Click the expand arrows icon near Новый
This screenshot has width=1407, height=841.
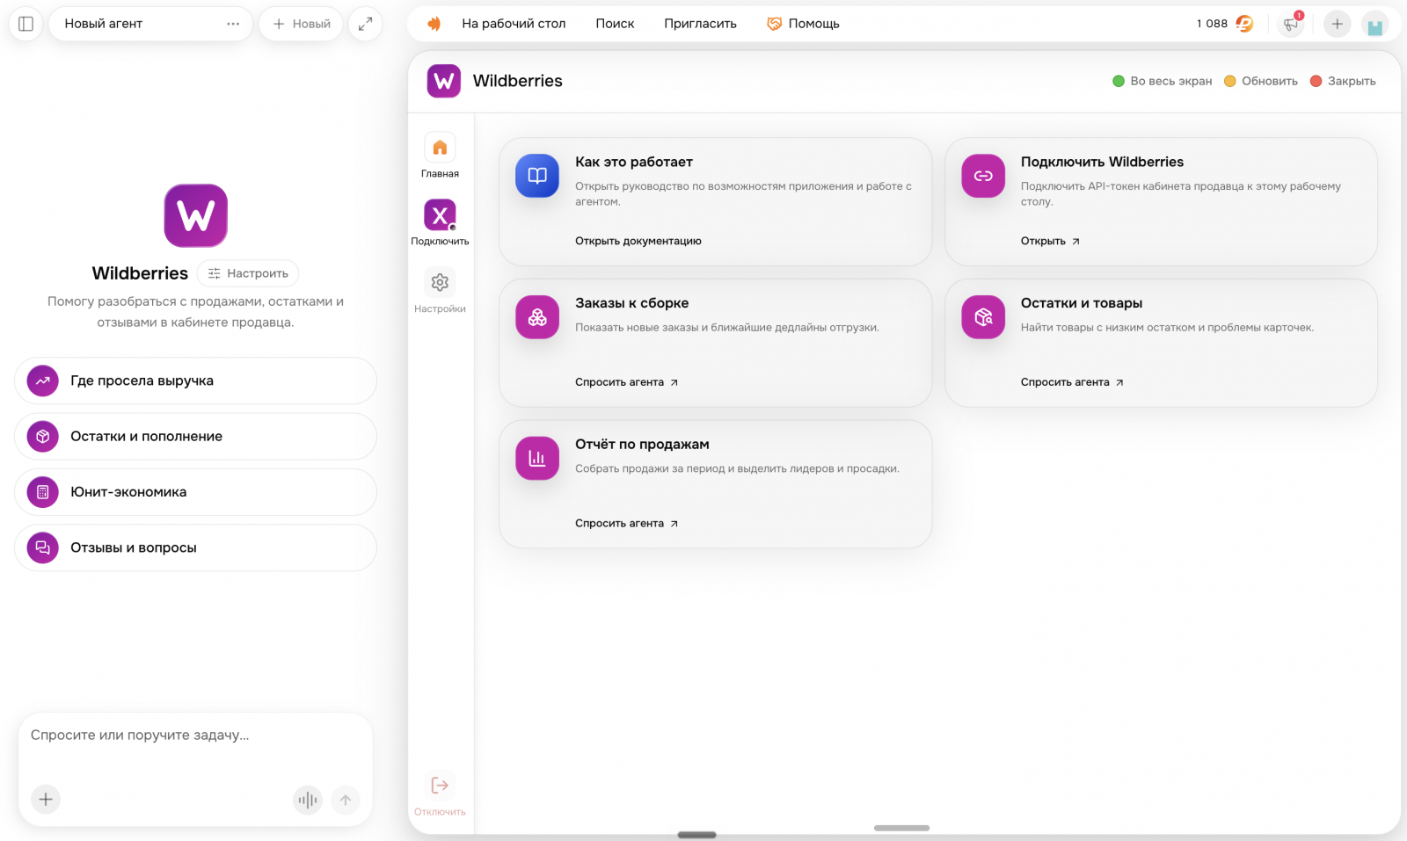[365, 24]
